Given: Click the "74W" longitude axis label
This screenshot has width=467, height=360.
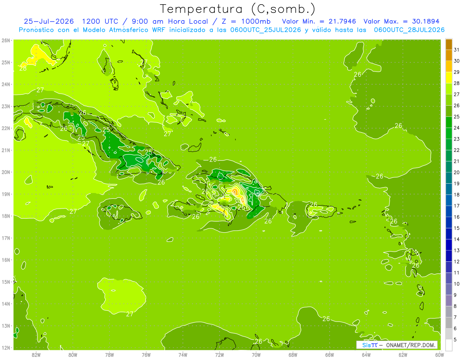Looking at the screenshot, I should pos(183,355).
